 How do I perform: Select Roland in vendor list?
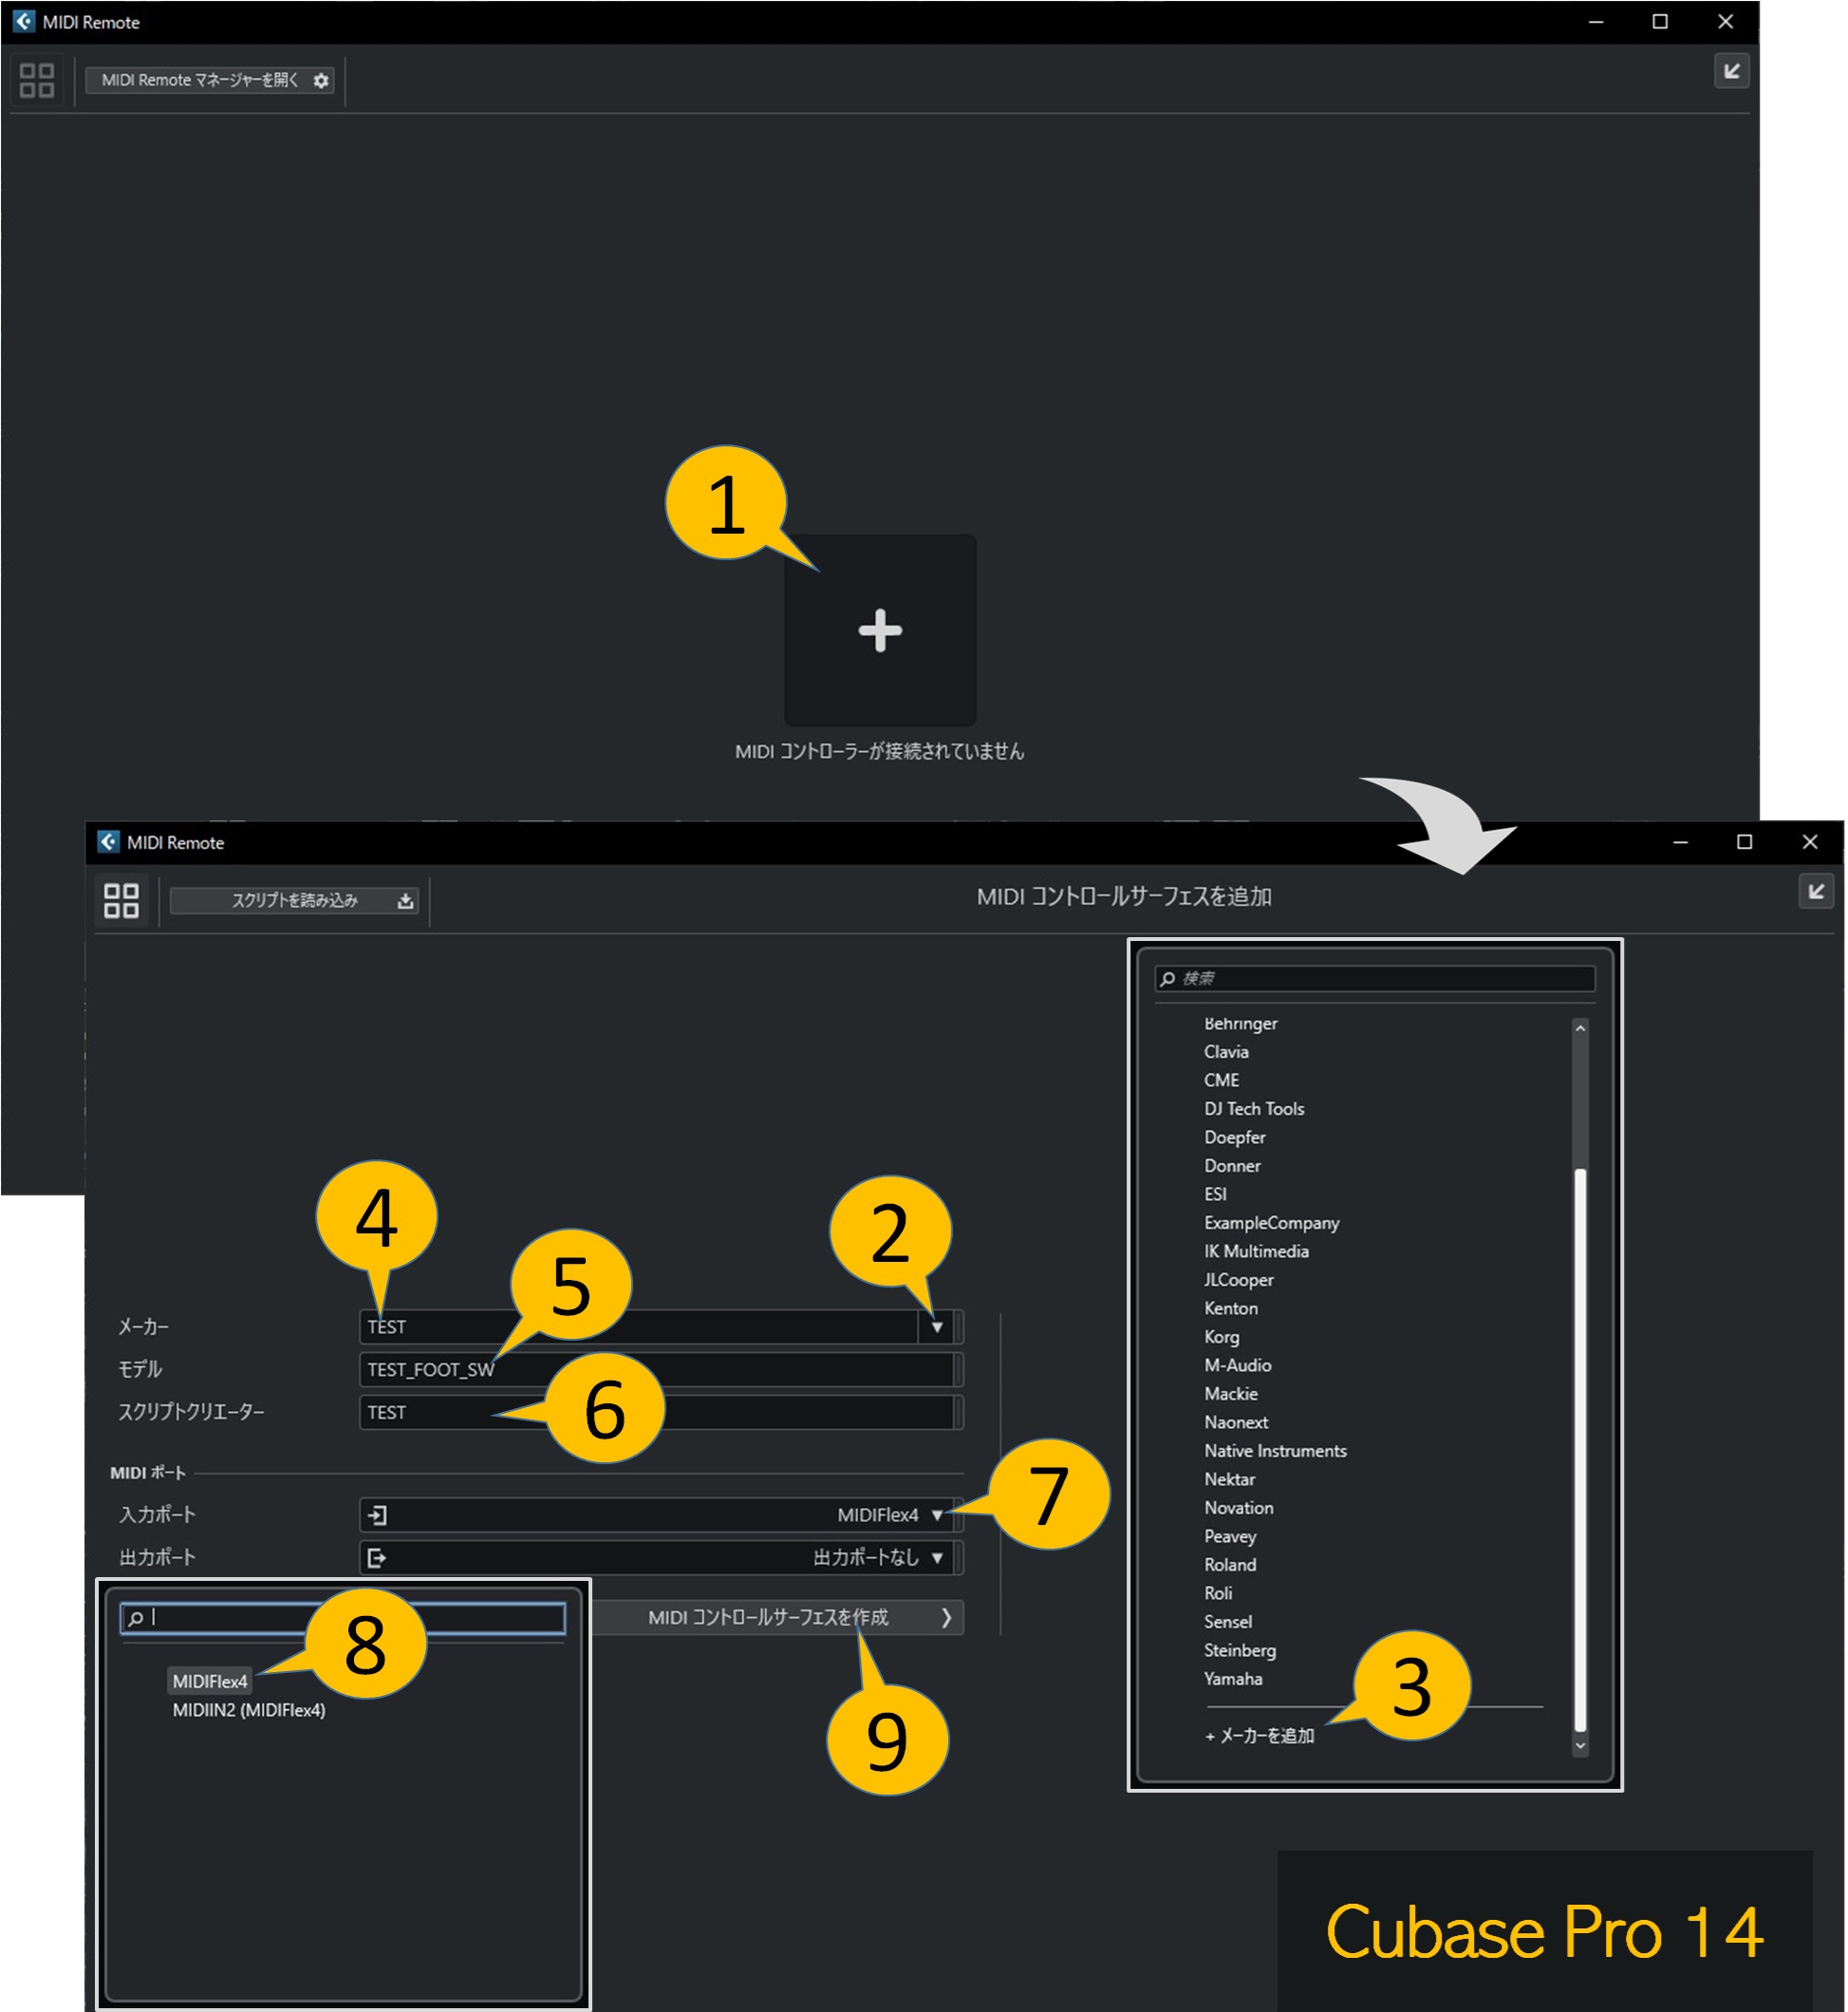1230,1565
